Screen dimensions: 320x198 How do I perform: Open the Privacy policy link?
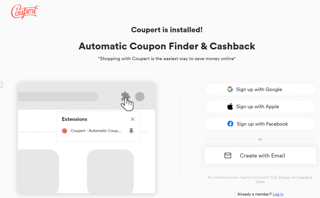click(284, 177)
